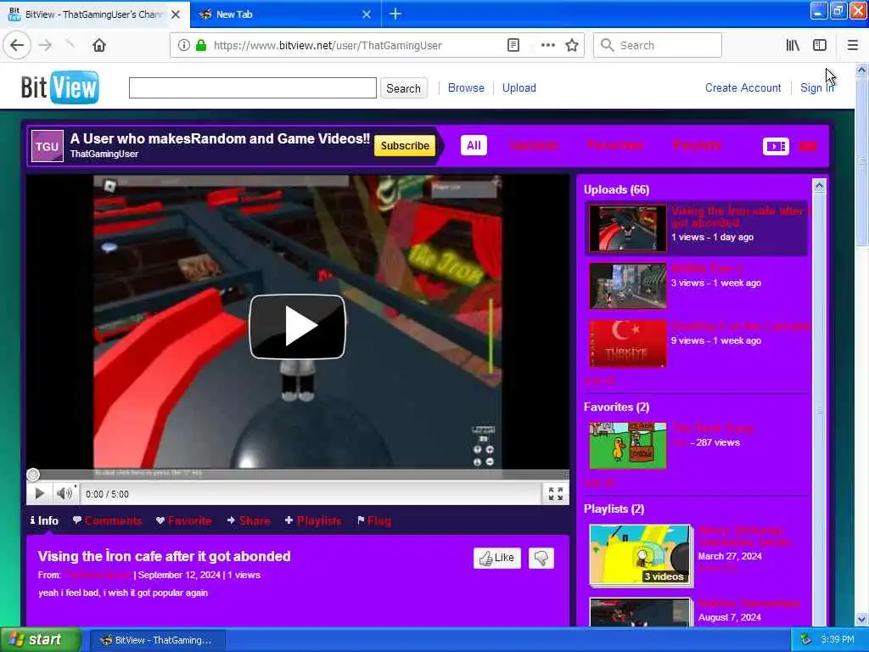Screen dimensions: 869x652
Task: Mute the video with speaker icon
Action: (64, 493)
